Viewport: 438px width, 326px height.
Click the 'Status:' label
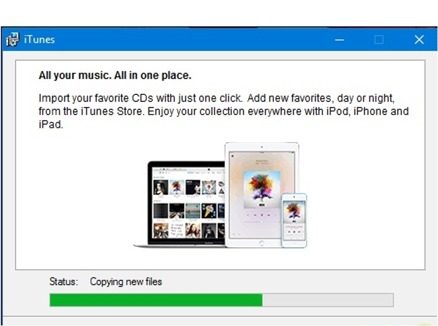pos(64,282)
